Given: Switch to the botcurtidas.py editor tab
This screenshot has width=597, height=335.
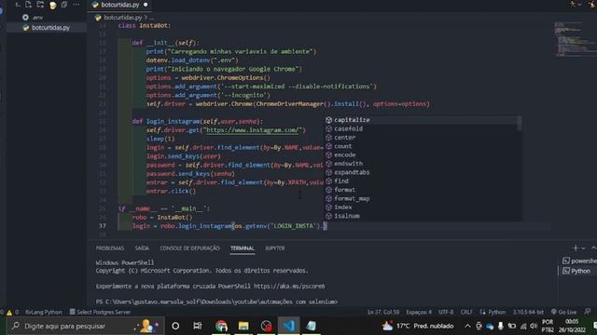Looking at the screenshot, I should 119,5.
